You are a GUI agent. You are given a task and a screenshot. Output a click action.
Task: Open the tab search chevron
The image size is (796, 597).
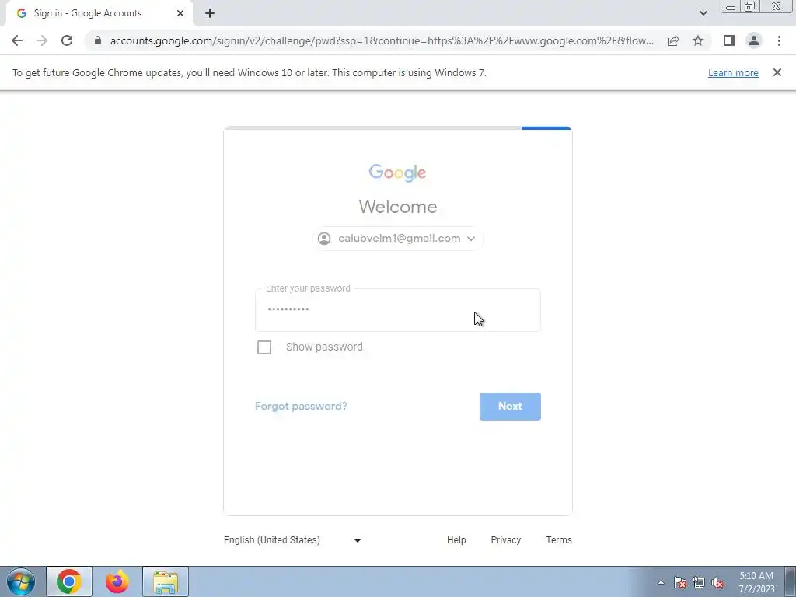[703, 13]
